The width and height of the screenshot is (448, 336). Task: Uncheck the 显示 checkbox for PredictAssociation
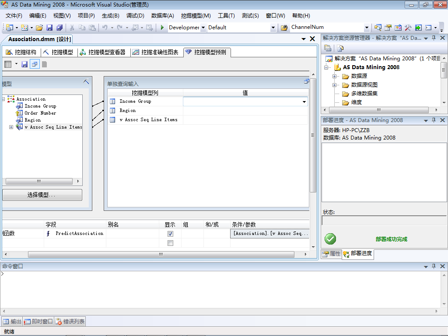(x=170, y=234)
